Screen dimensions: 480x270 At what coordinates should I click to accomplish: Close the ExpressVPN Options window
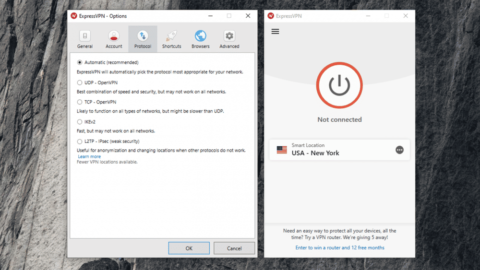click(248, 16)
